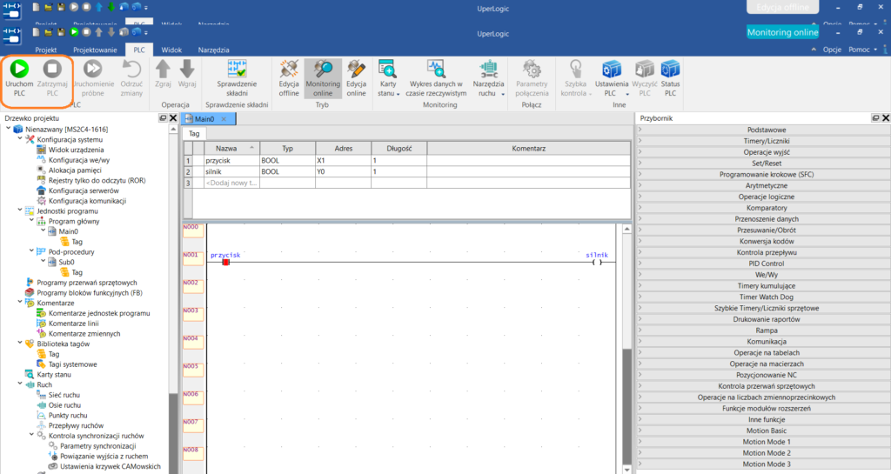Select the Main0 document tab
The height and width of the screenshot is (474, 891).
click(x=203, y=118)
